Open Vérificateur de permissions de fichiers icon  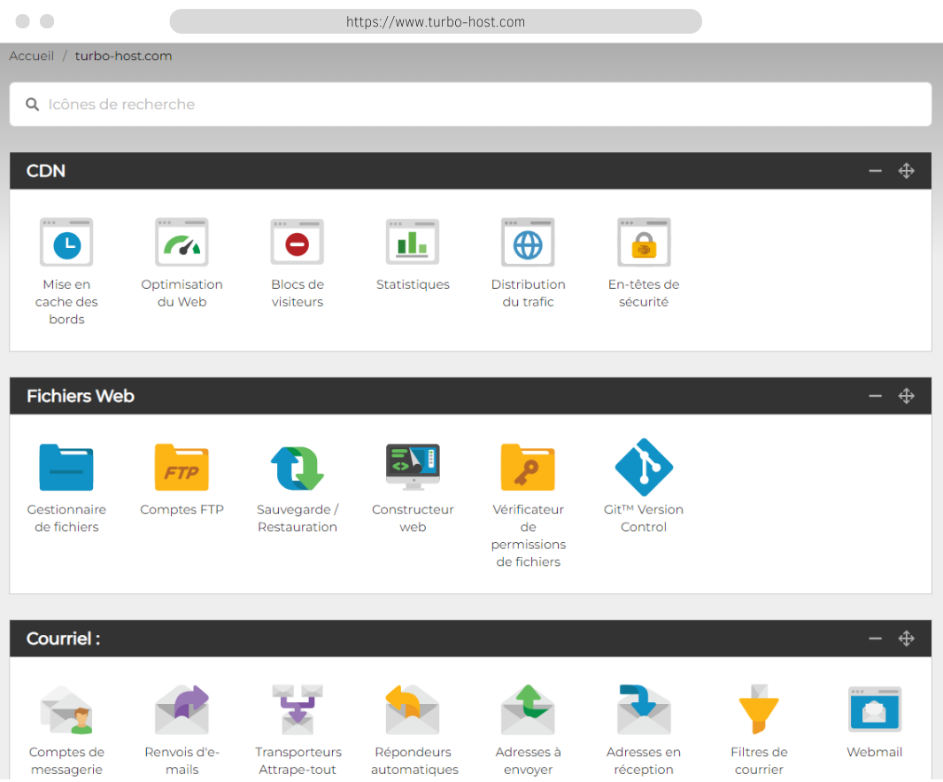528,468
